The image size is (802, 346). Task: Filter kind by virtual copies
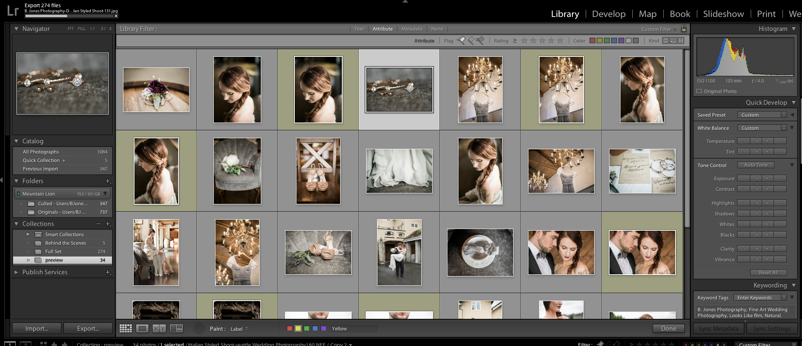tap(673, 41)
